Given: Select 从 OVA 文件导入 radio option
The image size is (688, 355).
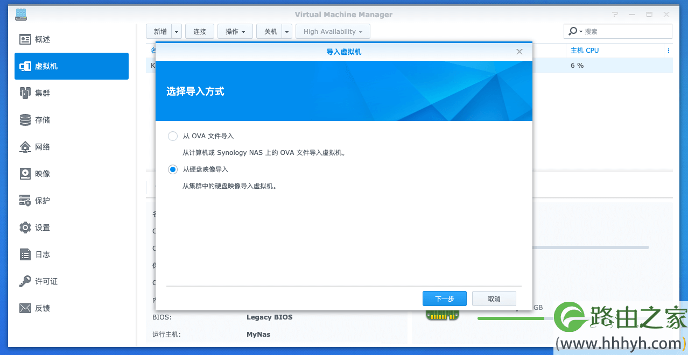Looking at the screenshot, I should click(x=173, y=136).
